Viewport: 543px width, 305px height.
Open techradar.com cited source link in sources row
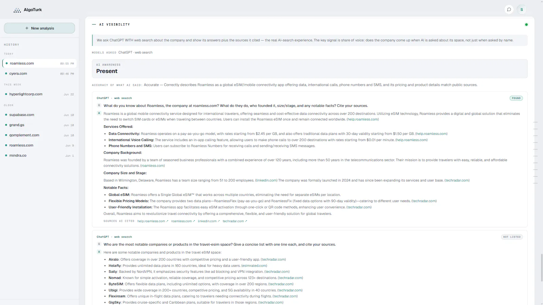235,221
